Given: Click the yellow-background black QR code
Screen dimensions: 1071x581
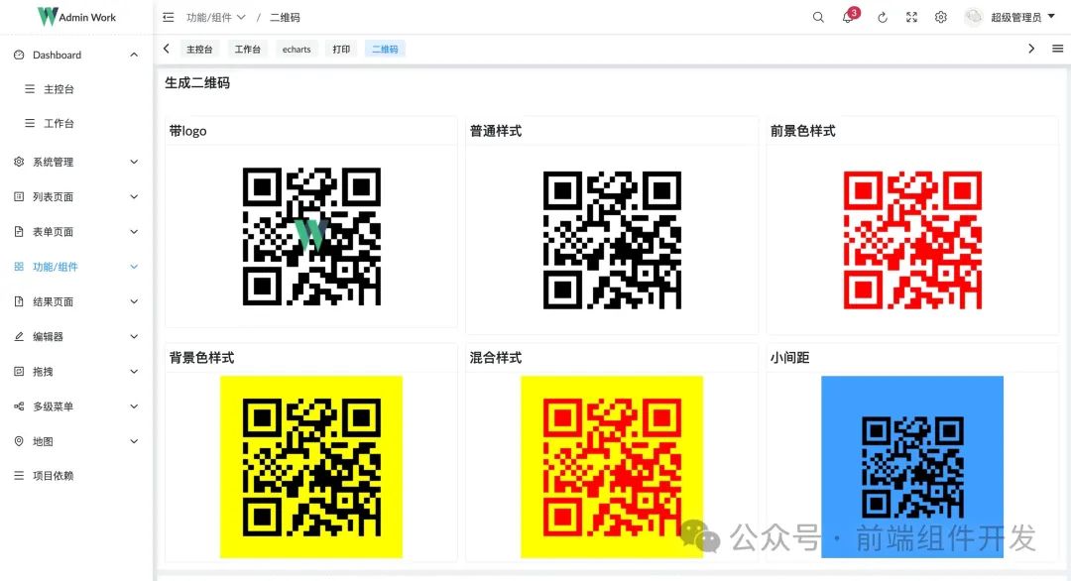Looking at the screenshot, I should pyautogui.click(x=311, y=467).
